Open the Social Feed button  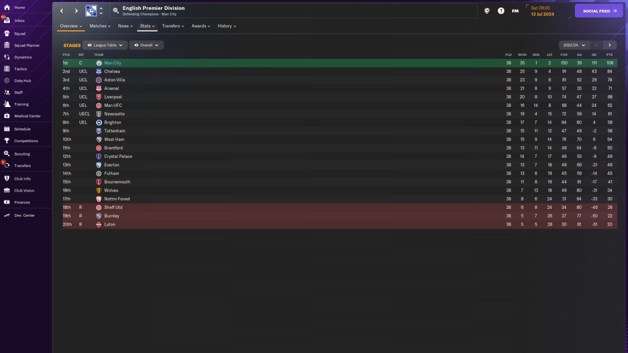(x=599, y=11)
